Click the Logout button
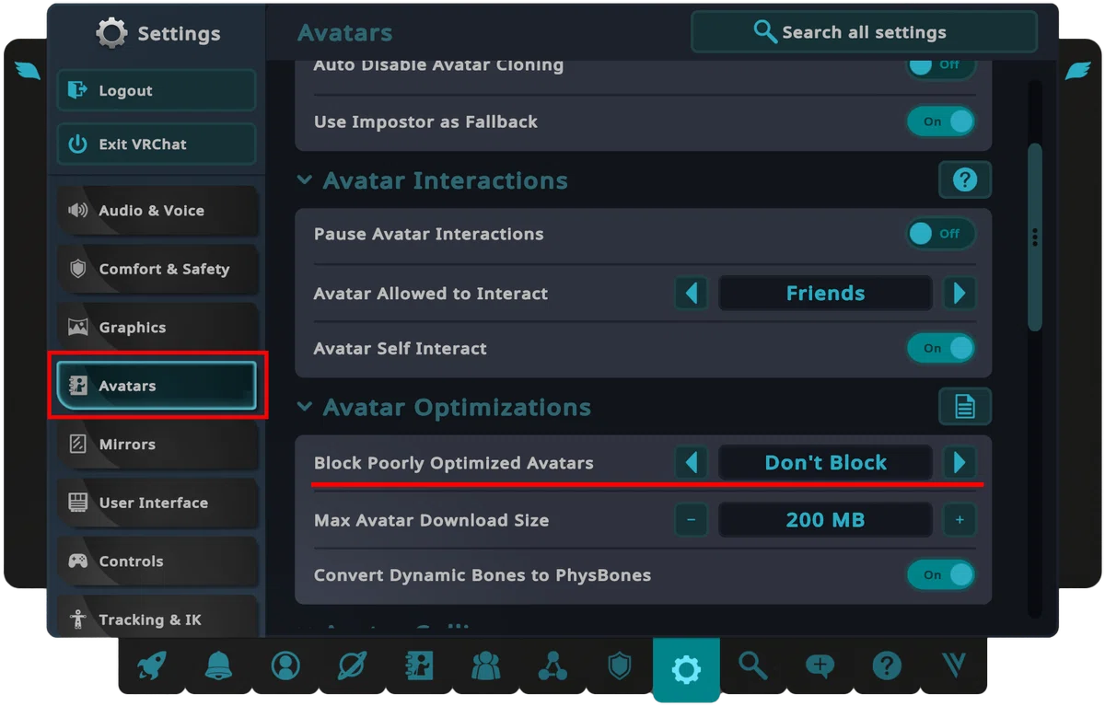 coord(157,90)
